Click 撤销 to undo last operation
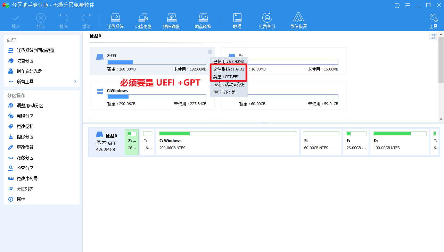The image size is (444, 252). (x=63, y=20)
